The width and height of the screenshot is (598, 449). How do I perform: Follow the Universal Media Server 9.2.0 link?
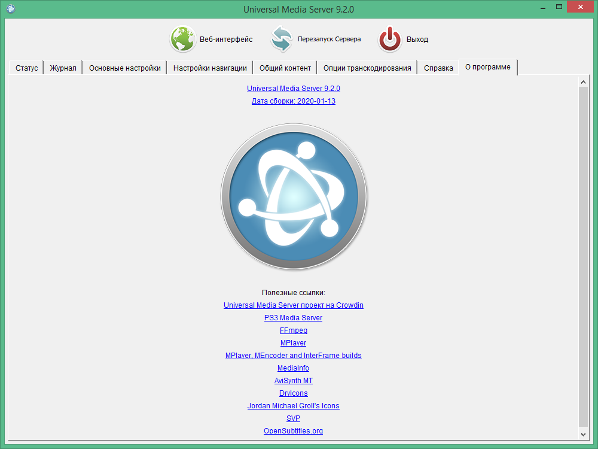[293, 88]
